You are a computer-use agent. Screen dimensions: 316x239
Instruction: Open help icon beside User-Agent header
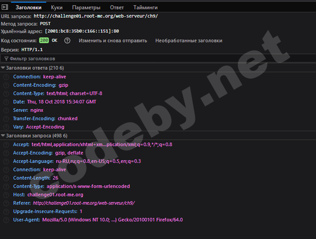pyautogui.click(x=6, y=220)
